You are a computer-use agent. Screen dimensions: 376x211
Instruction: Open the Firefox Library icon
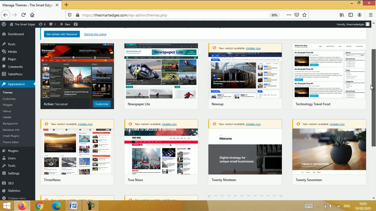click(342, 15)
